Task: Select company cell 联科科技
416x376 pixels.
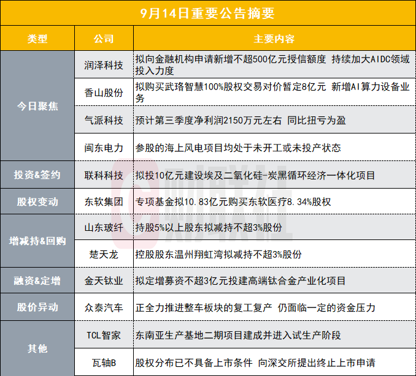Action: pyautogui.click(x=104, y=175)
